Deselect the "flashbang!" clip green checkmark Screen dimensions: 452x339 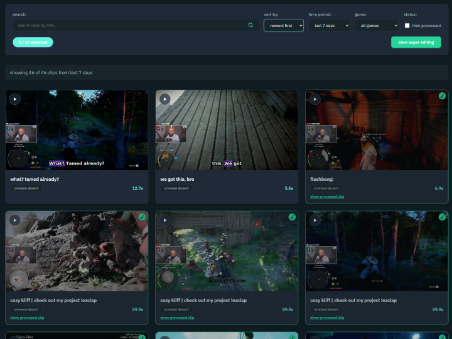442,96
